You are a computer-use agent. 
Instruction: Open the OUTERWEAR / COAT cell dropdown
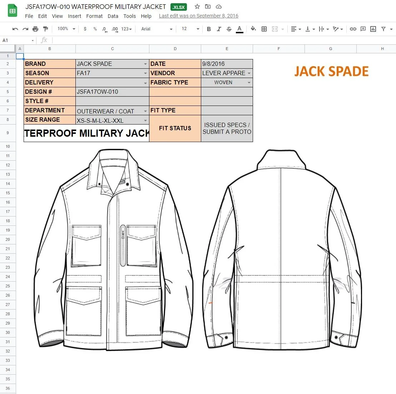145,111
